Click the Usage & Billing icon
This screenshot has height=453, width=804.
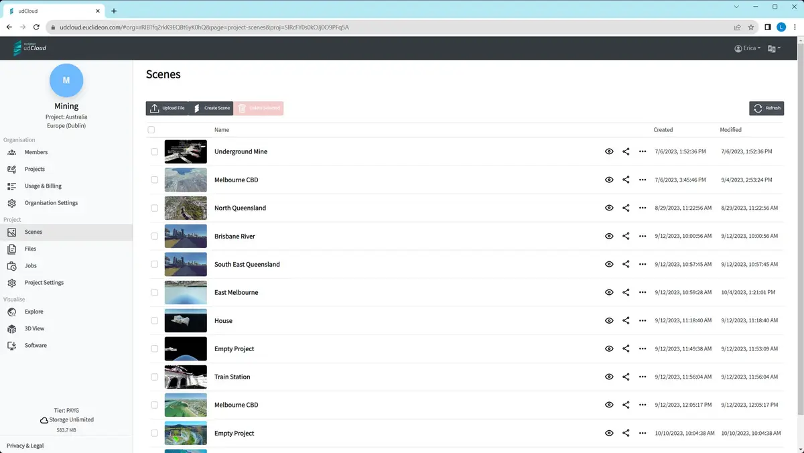11,186
